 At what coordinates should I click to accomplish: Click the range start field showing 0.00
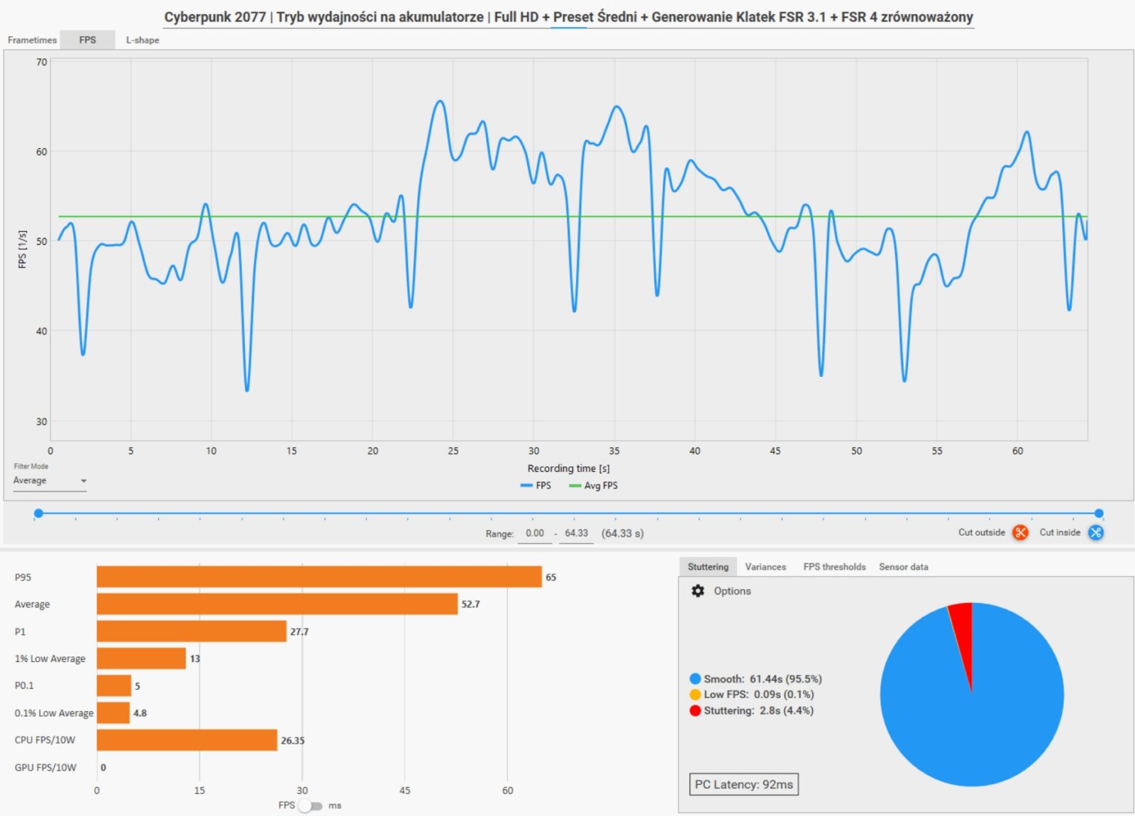535,534
